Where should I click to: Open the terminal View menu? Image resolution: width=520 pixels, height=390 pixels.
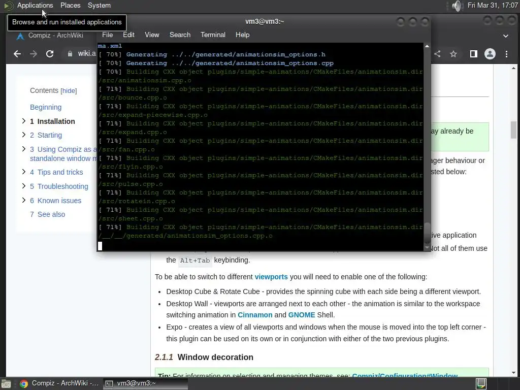tap(152, 35)
